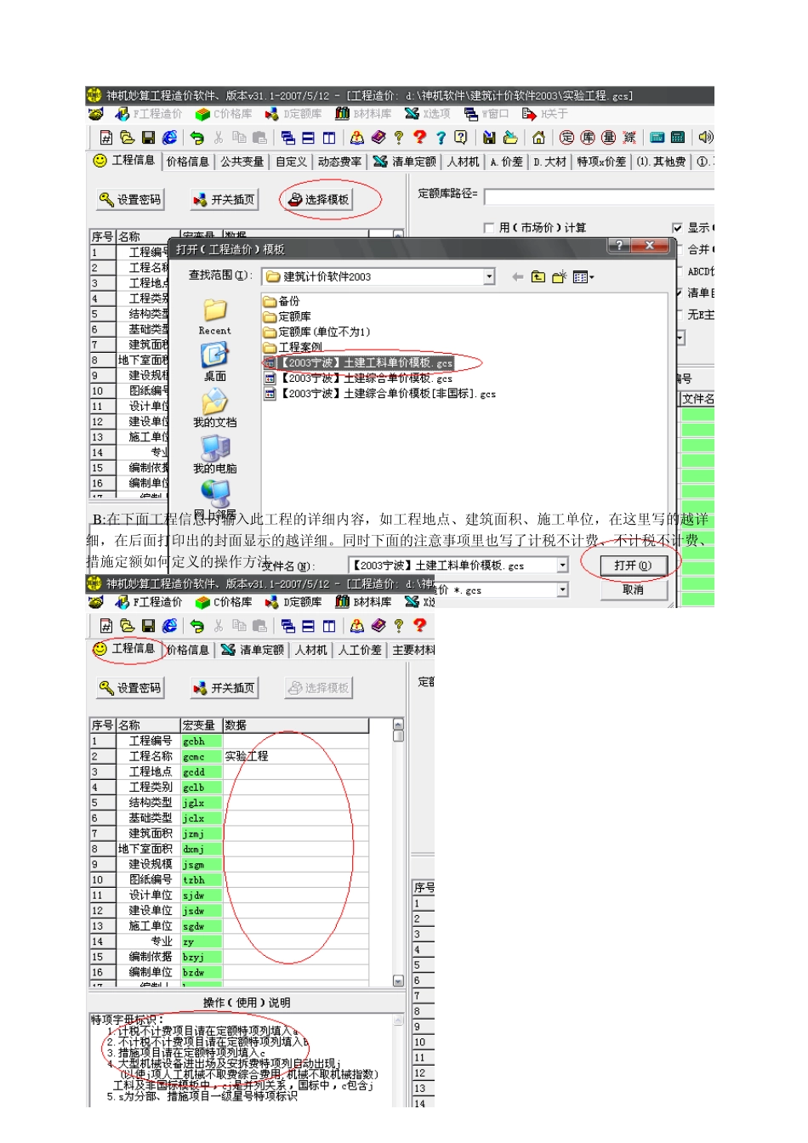The image size is (808, 1143).
Task: Click the up-one-level folder icon in dialog
Action: pyautogui.click(x=538, y=276)
